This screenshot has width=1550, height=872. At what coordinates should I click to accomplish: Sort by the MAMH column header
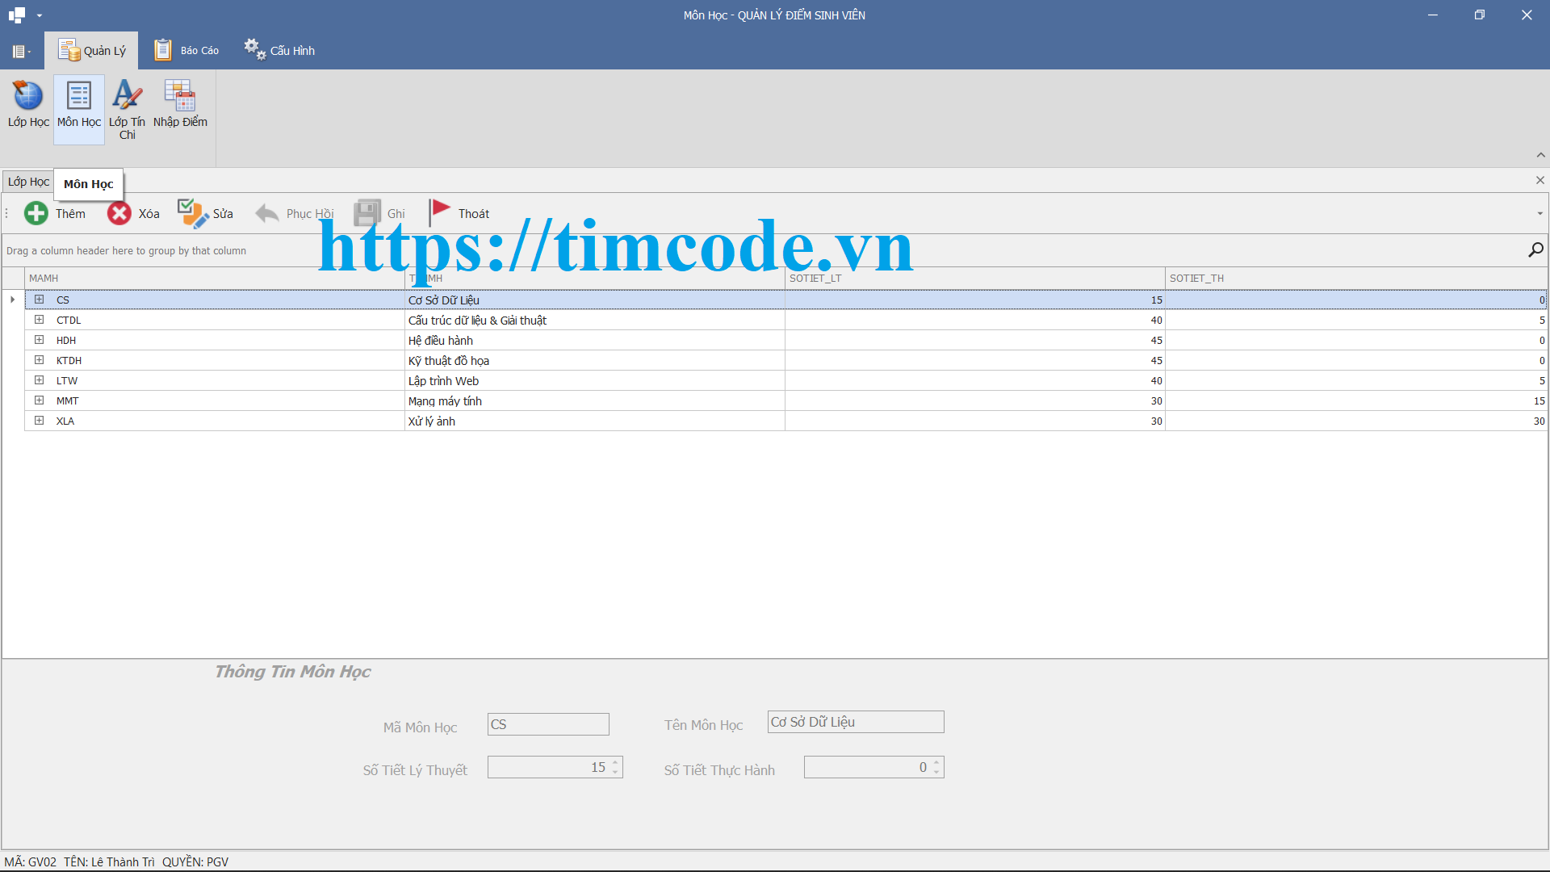click(215, 279)
